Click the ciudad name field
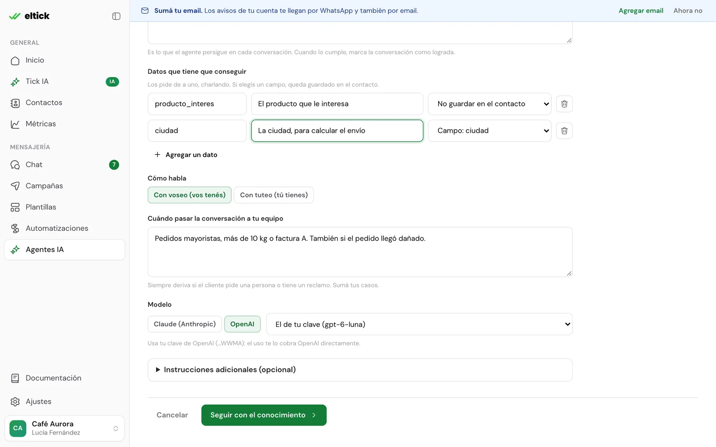This screenshot has width=716, height=447. coord(197,131)
